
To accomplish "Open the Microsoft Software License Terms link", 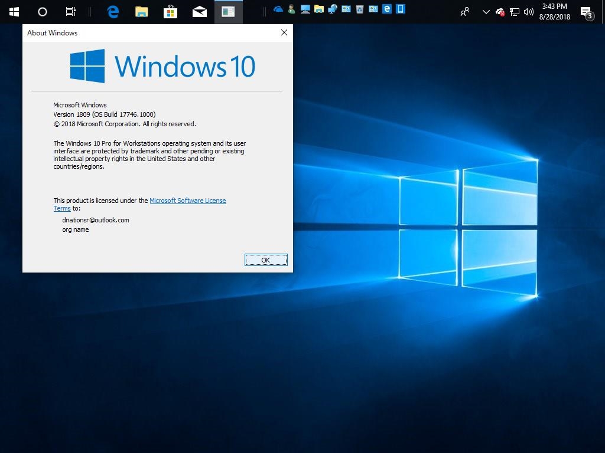I will (x=187, y=201).
